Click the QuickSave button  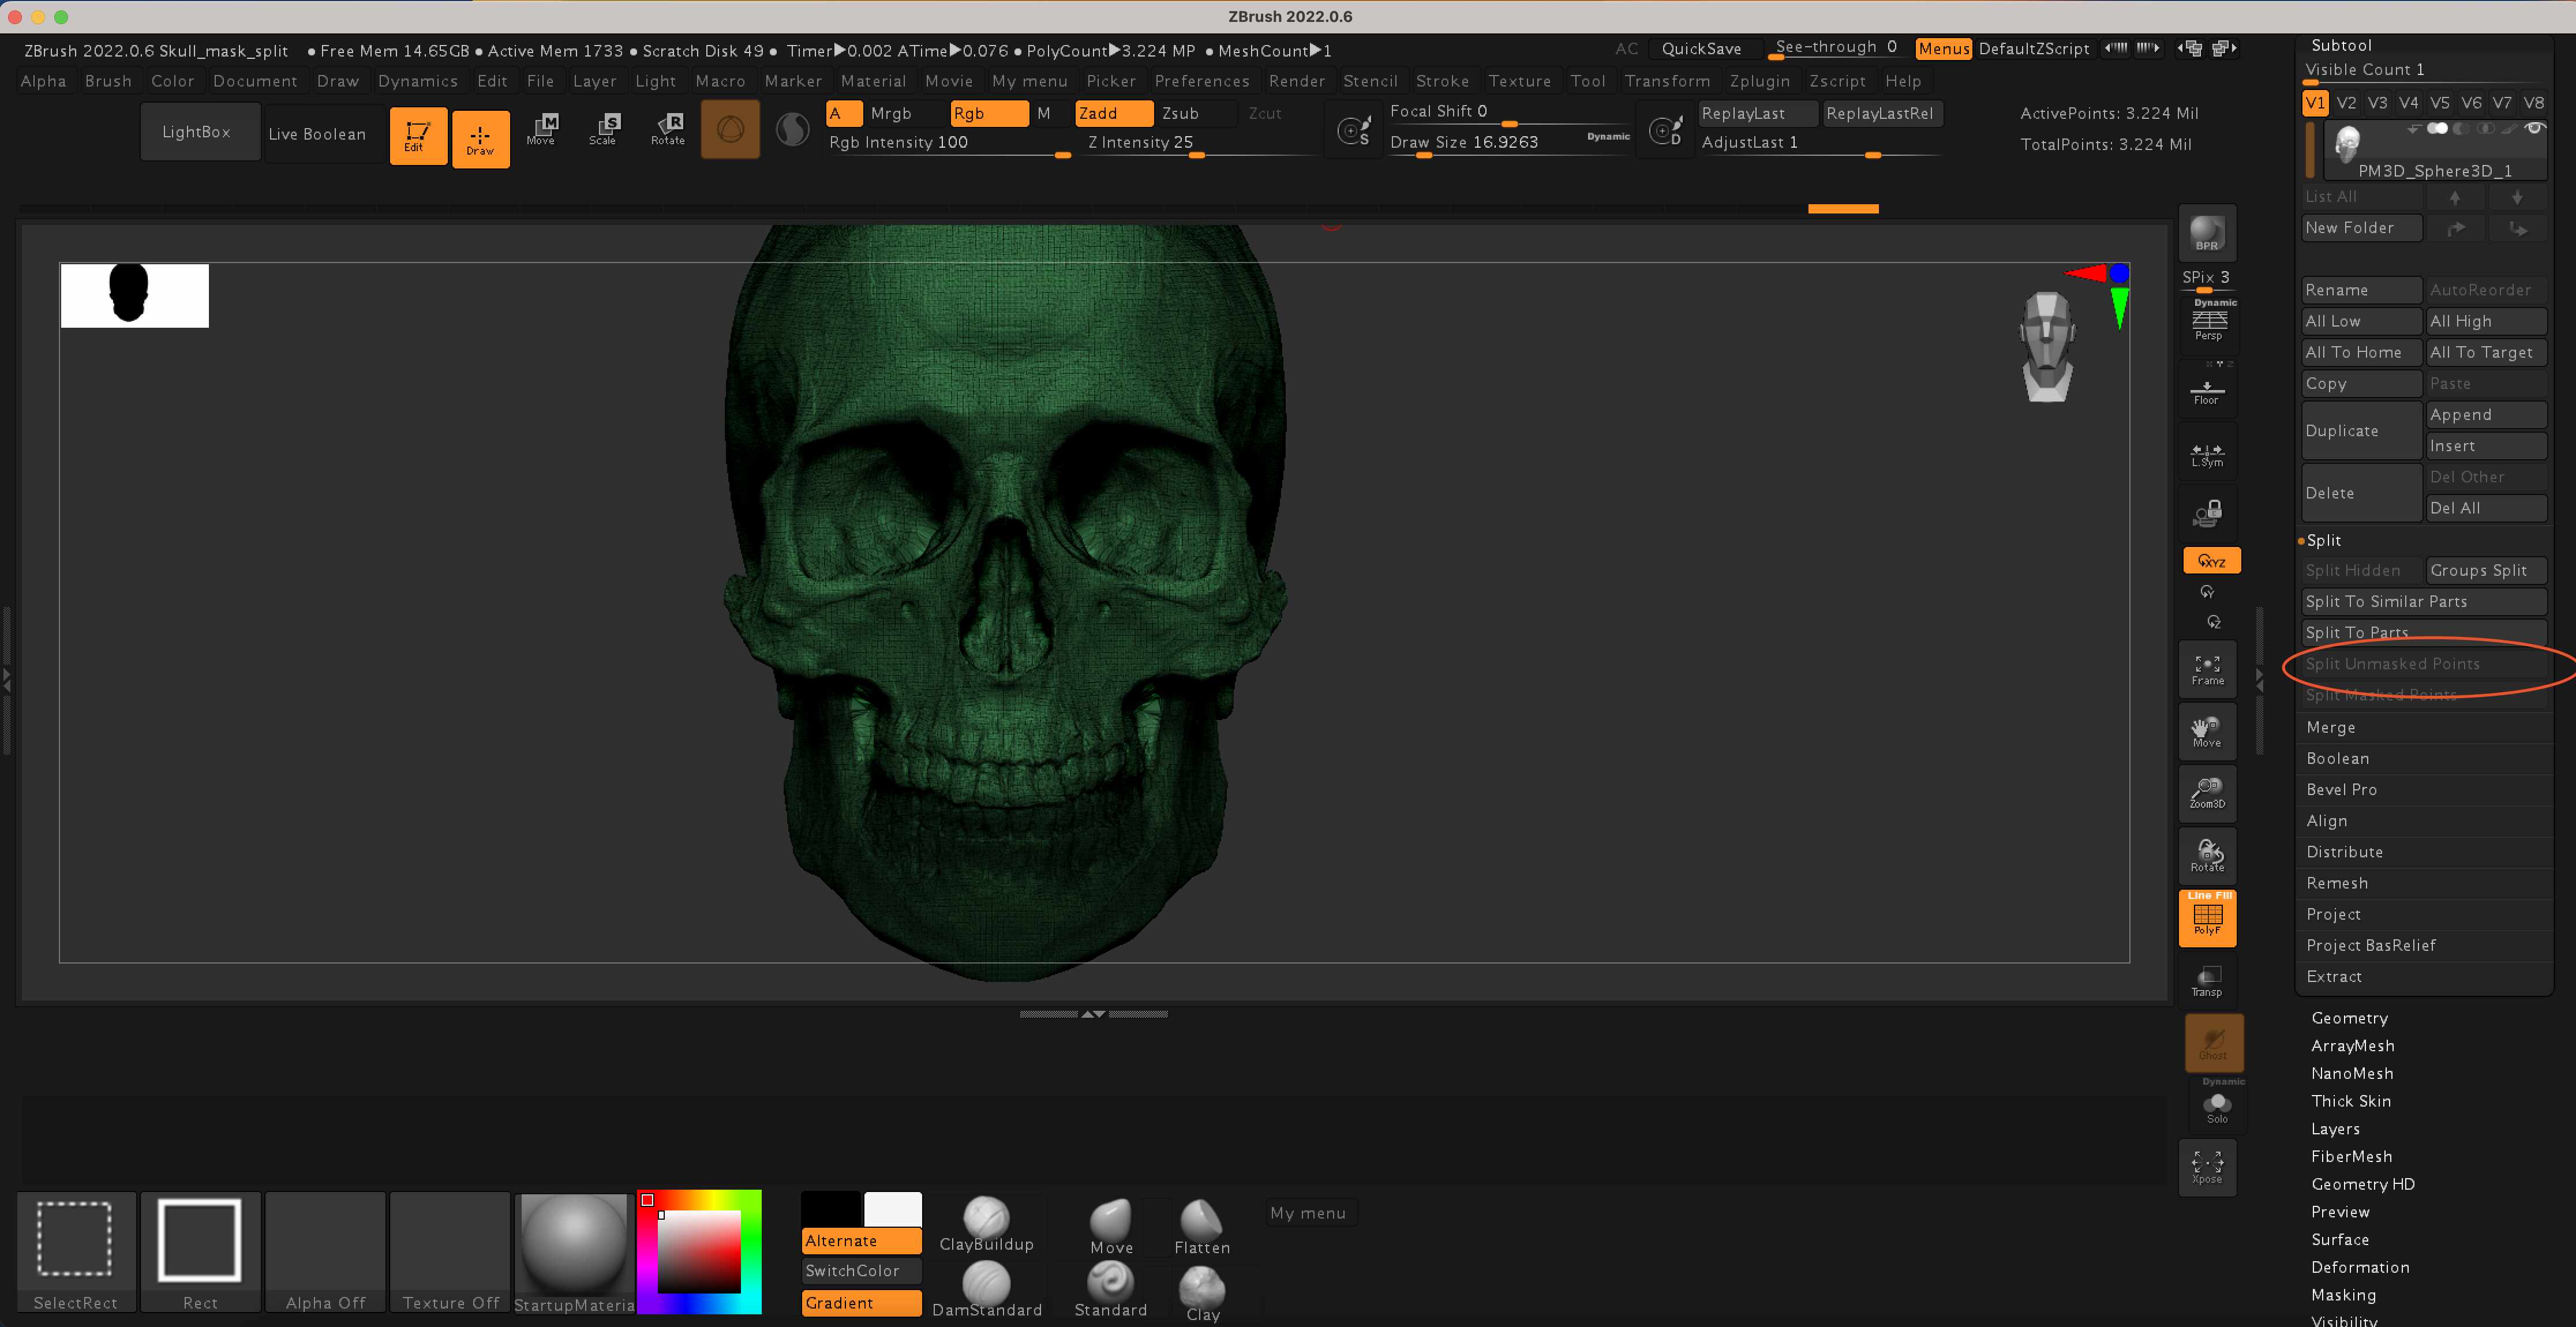click(1701, 49)
